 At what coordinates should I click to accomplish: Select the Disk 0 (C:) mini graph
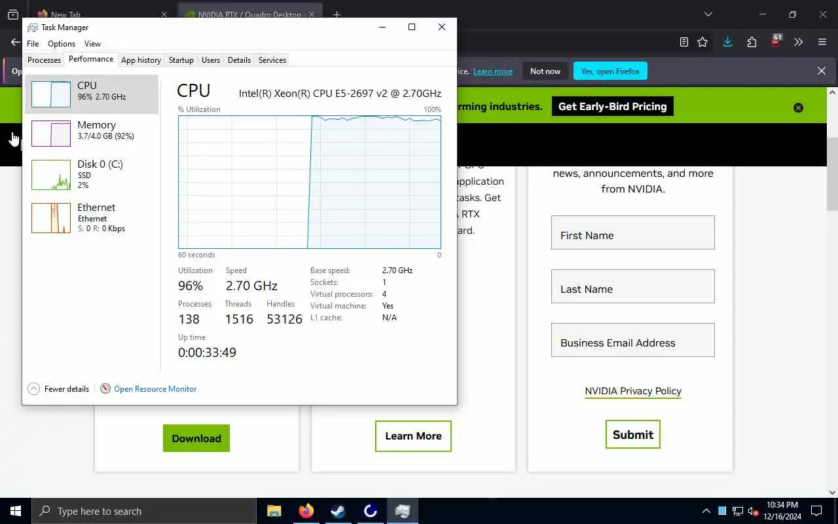[51, 175]
